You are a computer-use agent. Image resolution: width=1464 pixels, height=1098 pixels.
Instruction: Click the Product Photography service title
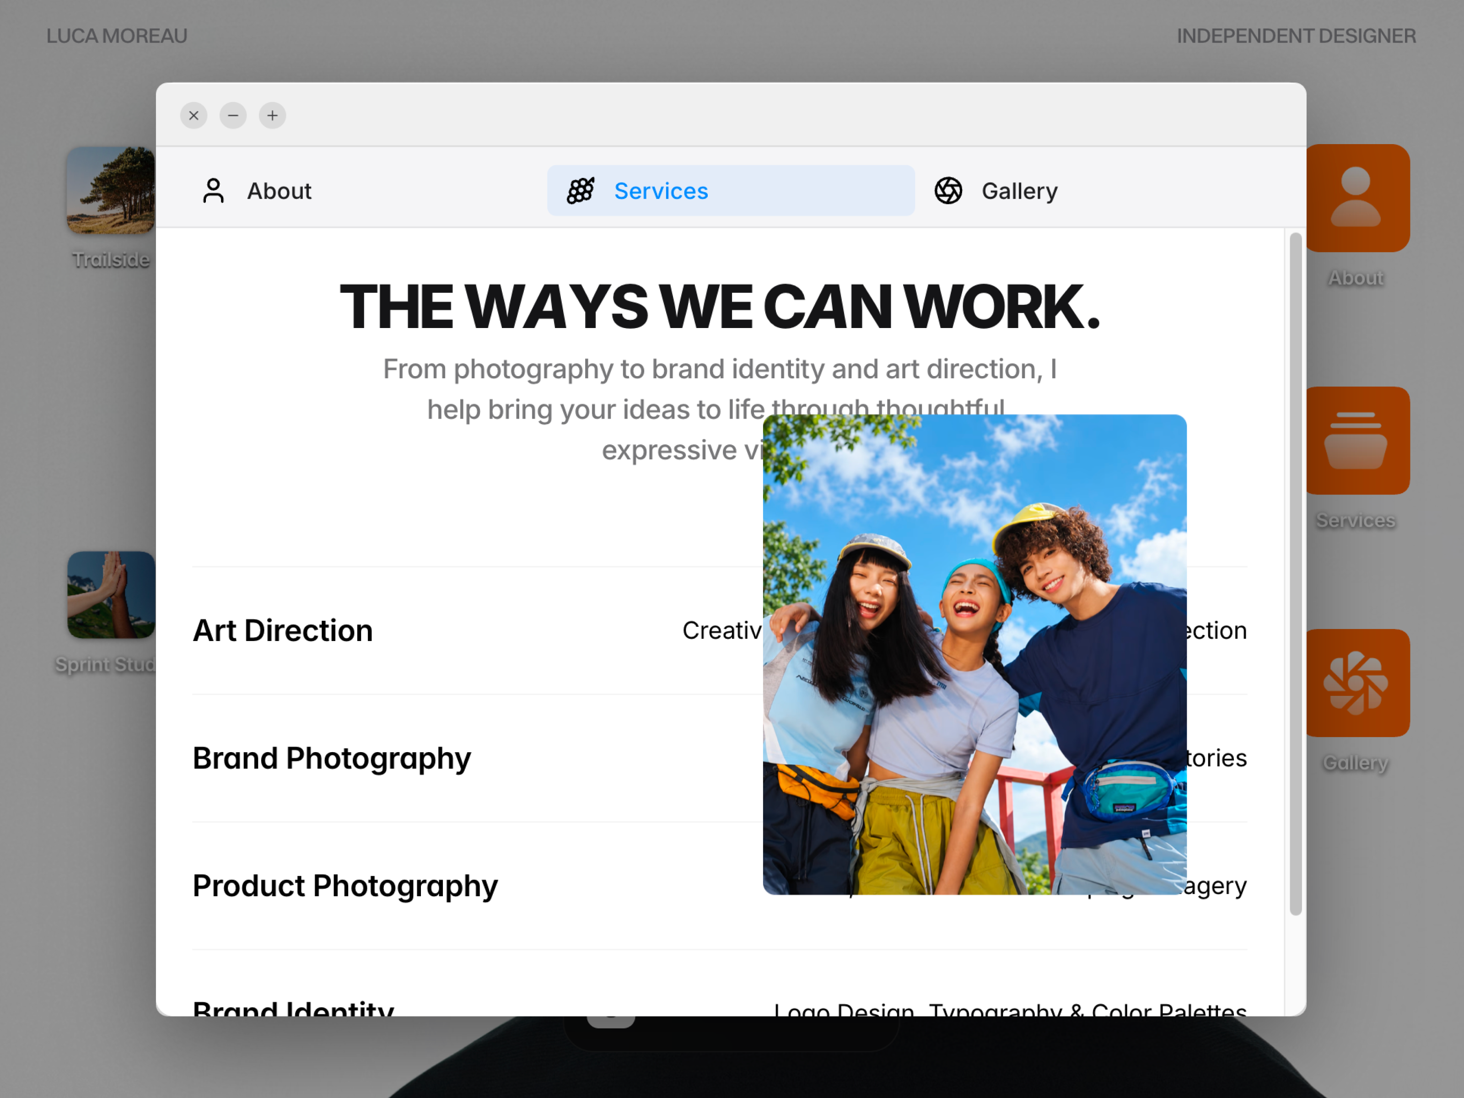click(x=345, y=886)
